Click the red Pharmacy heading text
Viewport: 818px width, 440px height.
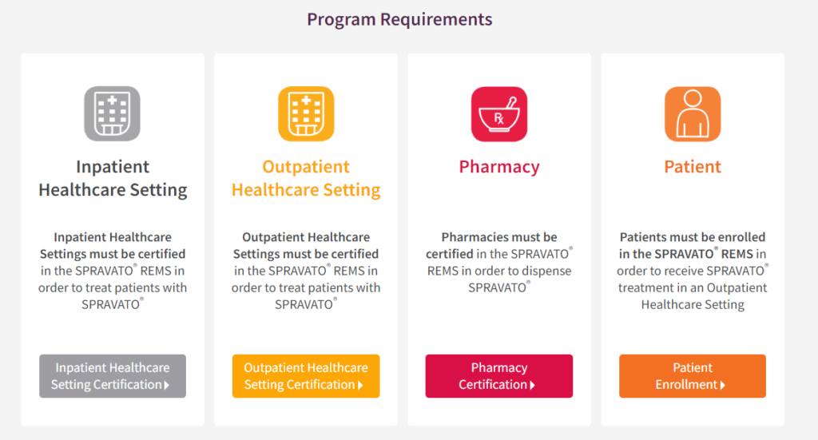click(499, 167)
